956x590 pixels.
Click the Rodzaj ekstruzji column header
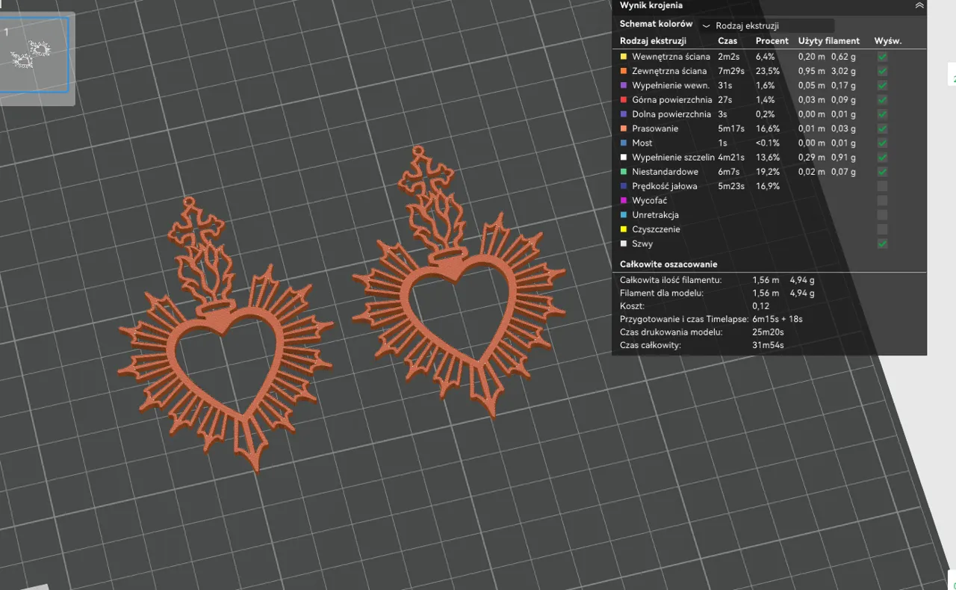(x=653, y=41)
